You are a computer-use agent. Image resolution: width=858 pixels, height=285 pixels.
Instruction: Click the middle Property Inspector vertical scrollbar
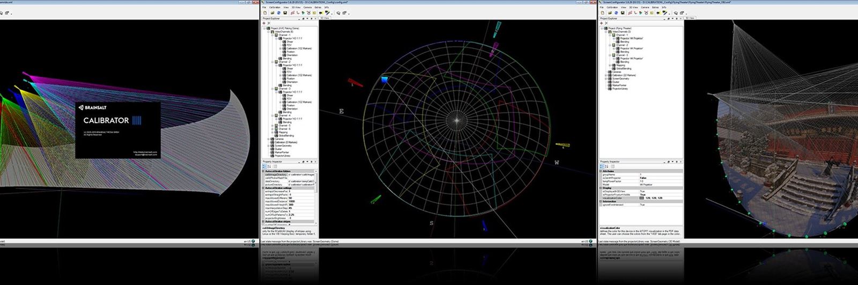pos(316,197)
